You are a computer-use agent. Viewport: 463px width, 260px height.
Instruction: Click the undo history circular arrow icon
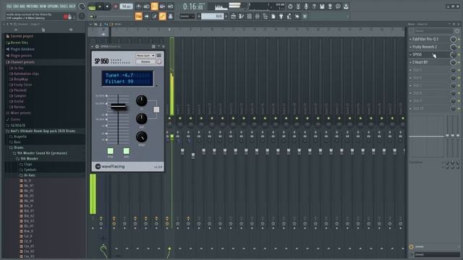[290, 6]
